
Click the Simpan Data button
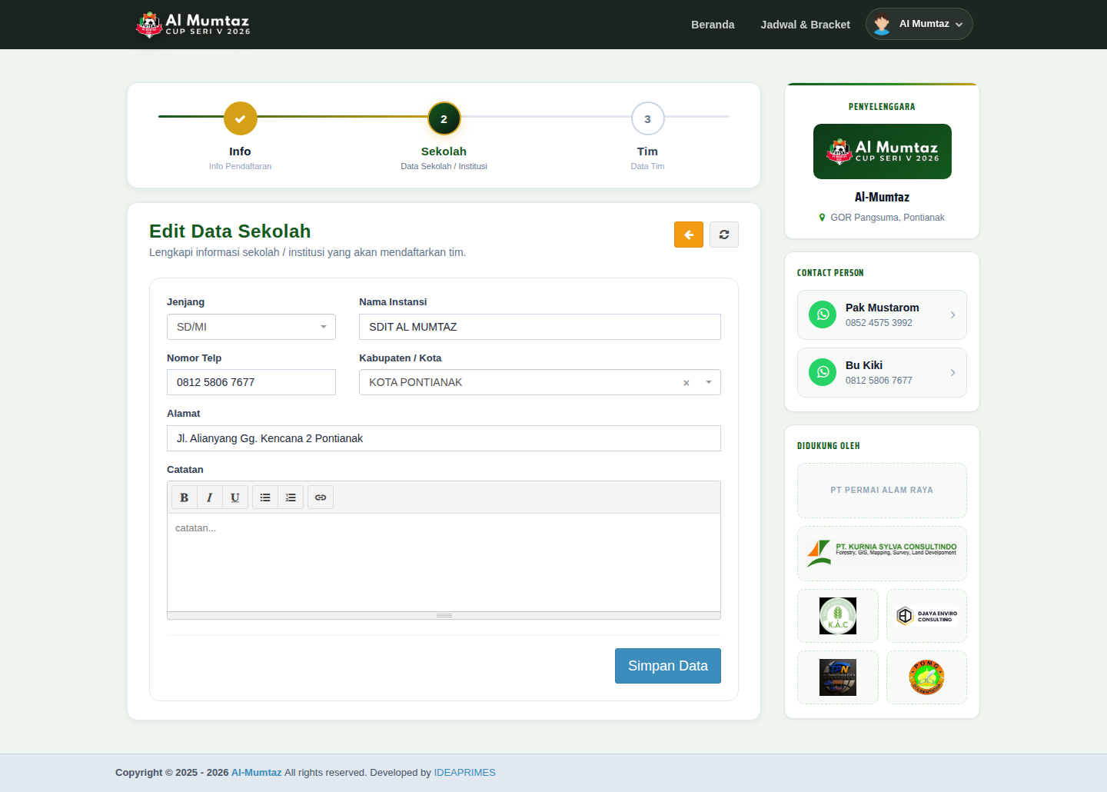point(668,666)
